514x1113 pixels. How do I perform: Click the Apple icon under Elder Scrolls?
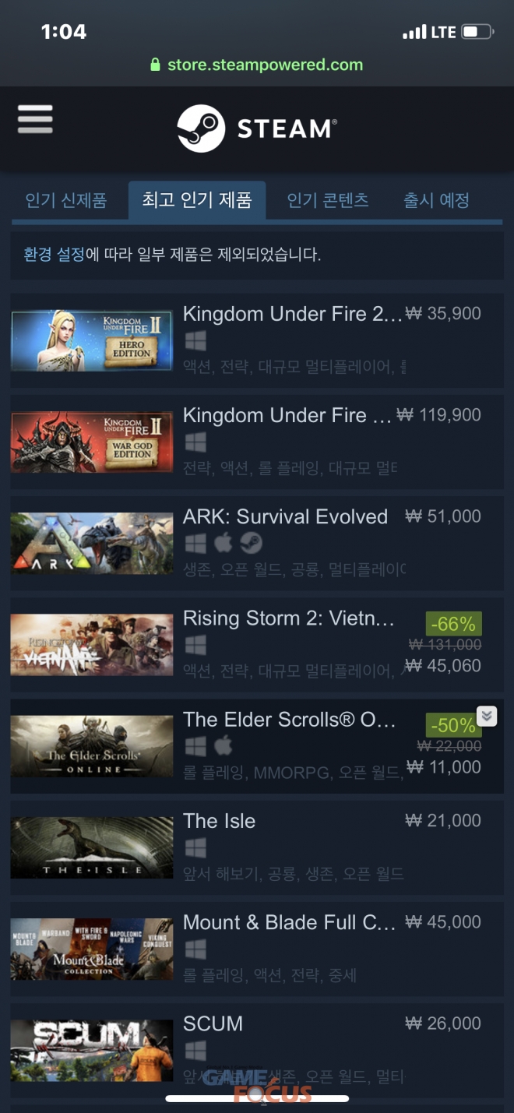(224, 746)
